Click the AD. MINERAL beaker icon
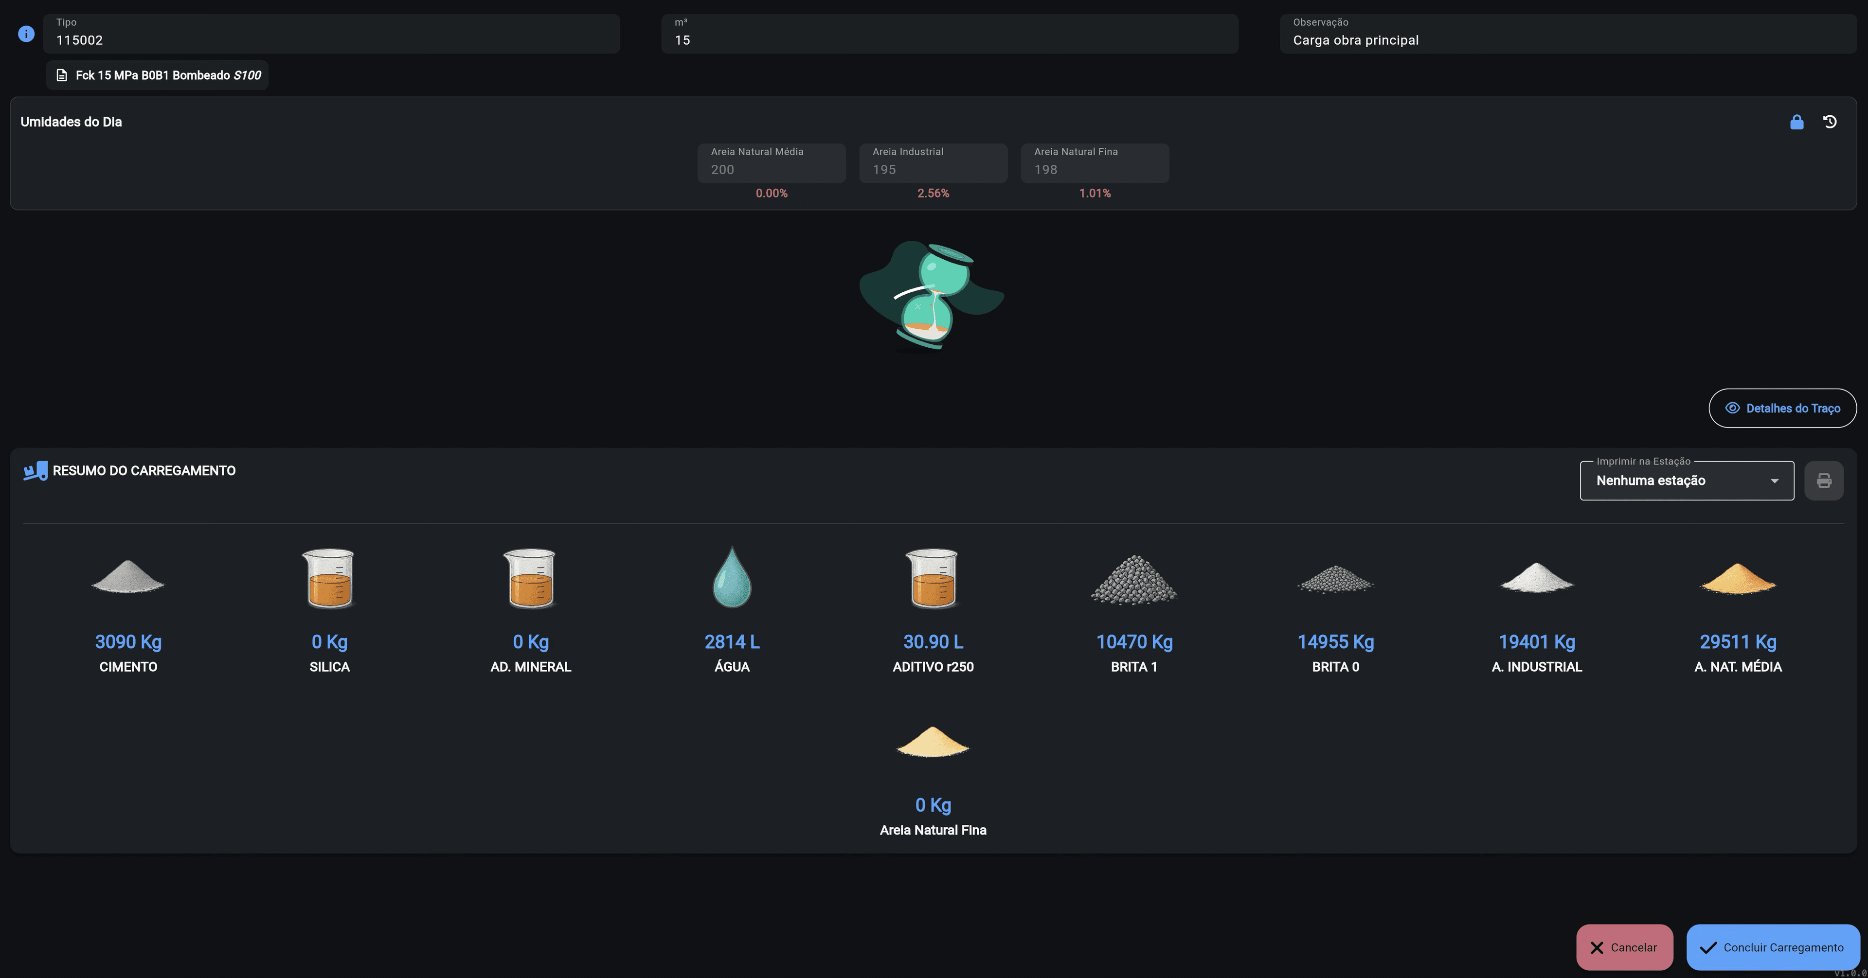 pos(530,578)
